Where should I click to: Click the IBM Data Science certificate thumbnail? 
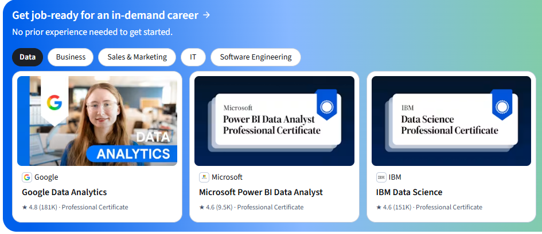451,121
